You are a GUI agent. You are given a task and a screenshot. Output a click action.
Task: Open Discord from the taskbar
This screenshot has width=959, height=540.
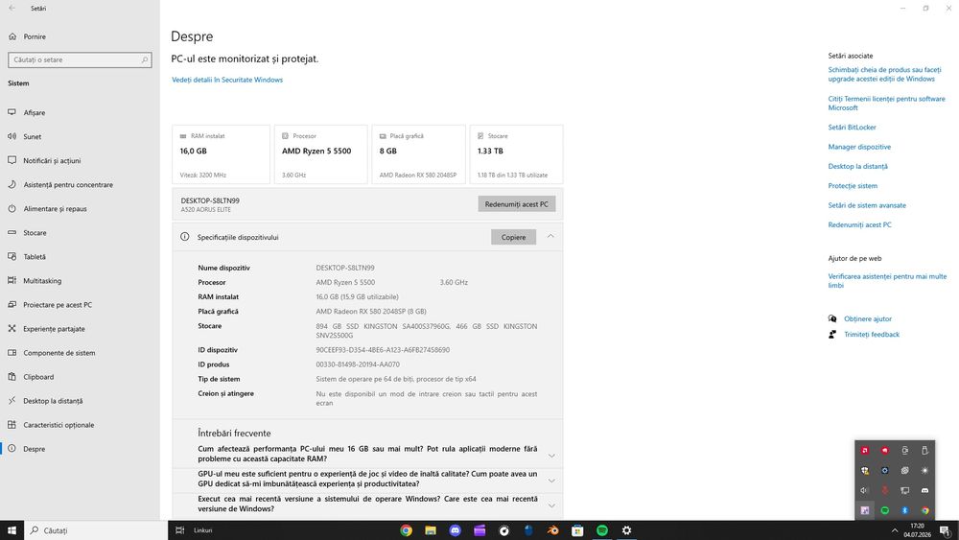point(455,530)
